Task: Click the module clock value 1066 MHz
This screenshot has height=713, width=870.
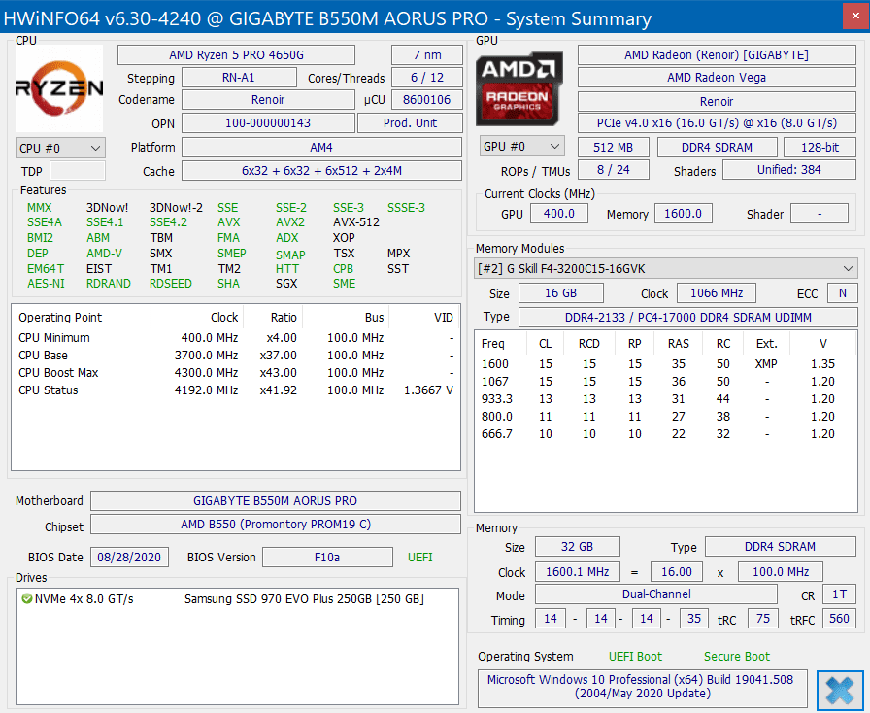Action: [x=717, y=293]
